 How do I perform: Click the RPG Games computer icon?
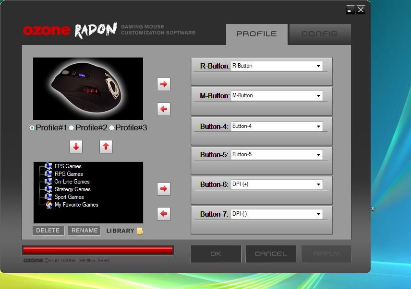[48, 173]
